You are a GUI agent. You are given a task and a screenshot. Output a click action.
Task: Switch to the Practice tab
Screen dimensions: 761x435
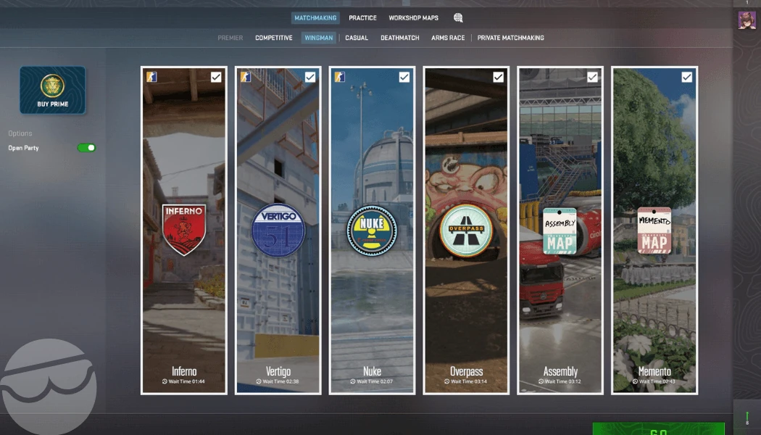362,18
